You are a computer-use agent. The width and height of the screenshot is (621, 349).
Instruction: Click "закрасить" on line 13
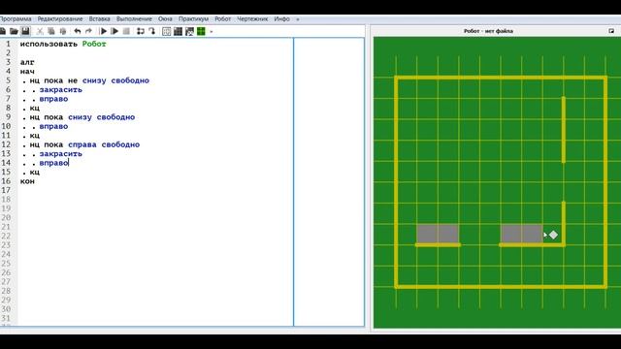coord(60,153)
